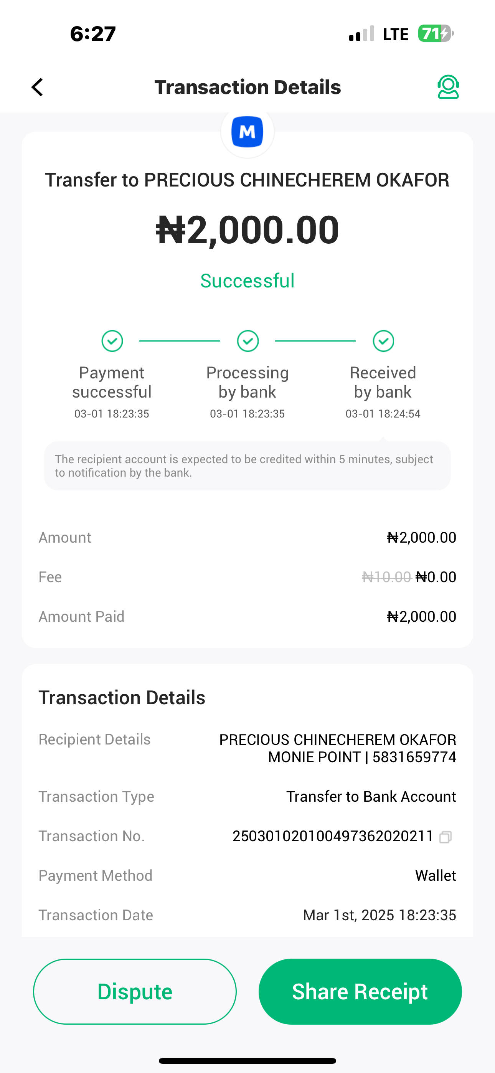Tap recipient account MONIE POINT 5831659774
The image size is (495, 1073).
tap(362, 757)
